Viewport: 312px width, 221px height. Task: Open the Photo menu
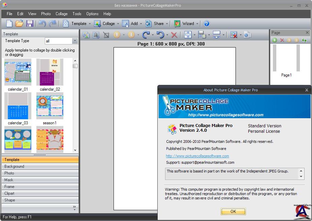tap(46, 14)
